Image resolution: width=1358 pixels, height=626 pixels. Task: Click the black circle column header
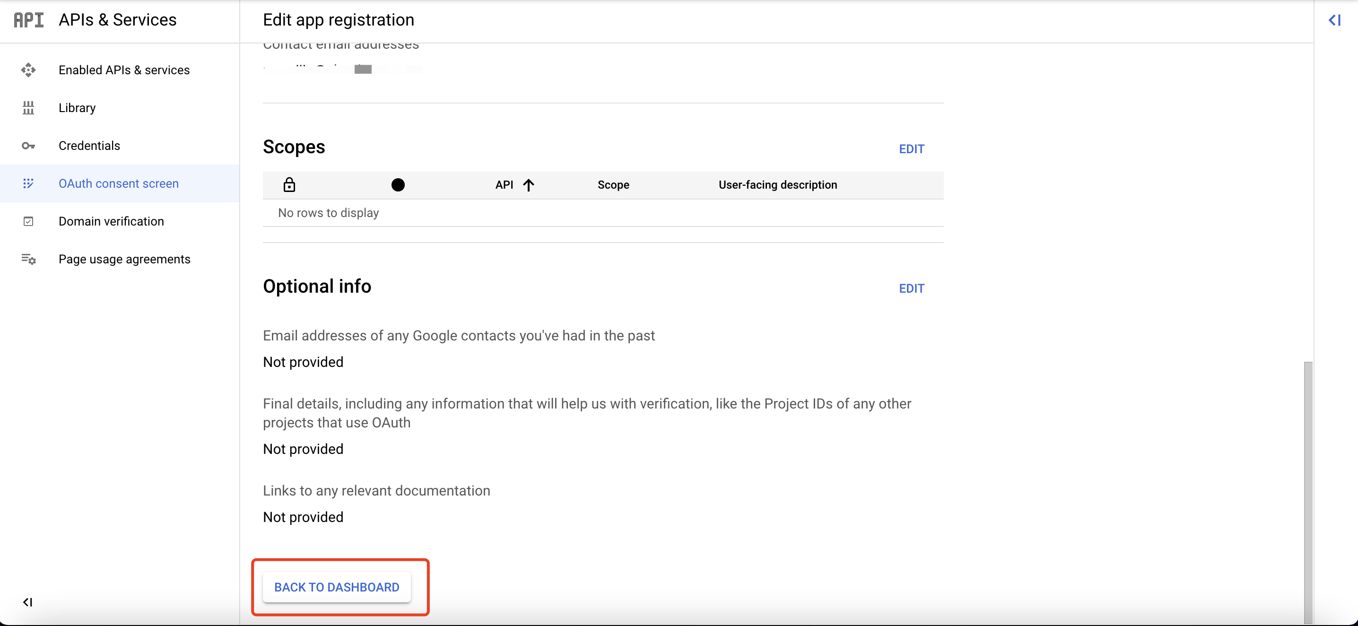point(398,185)
